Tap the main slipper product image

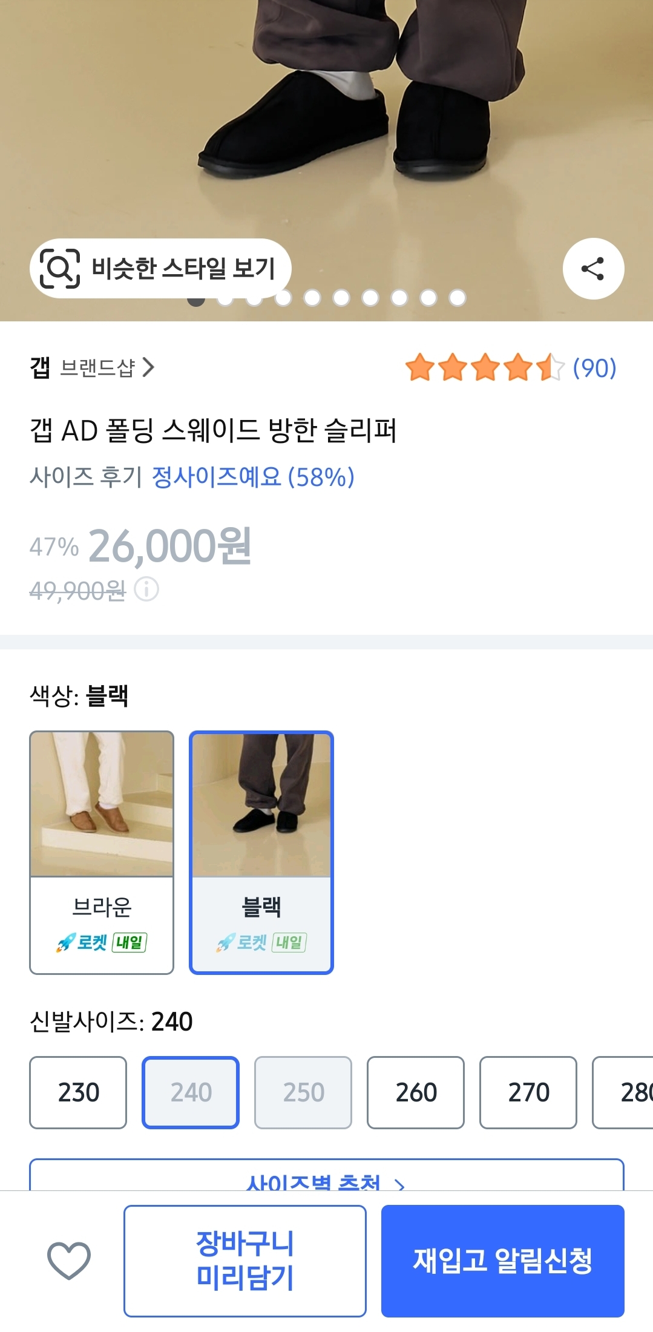point(327,121)
